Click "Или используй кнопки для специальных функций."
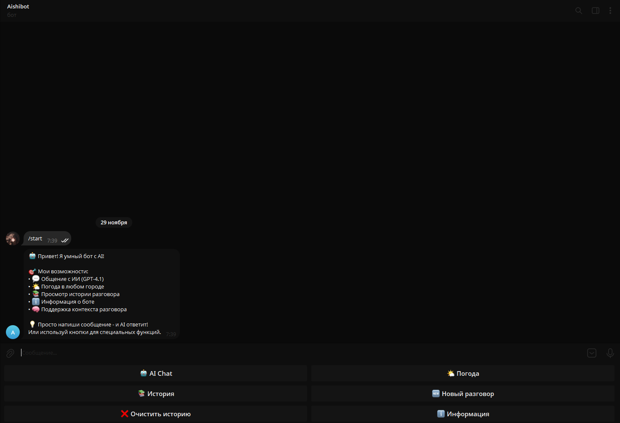The height and width of the screenshot is (423, 620). click(x=95, y=332)
